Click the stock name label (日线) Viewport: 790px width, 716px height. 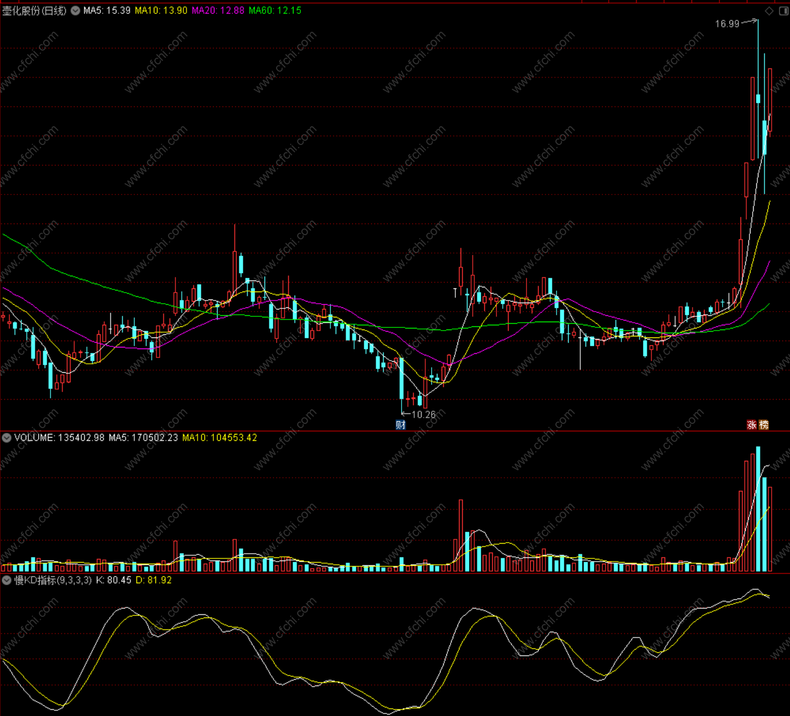pyautogui.click(x=35, y=11)
